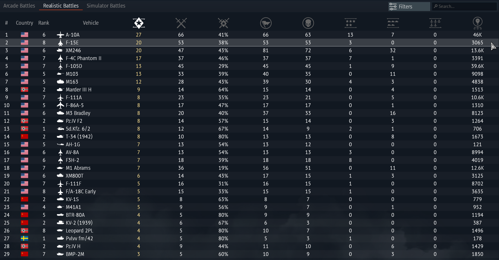Screen dimensions: 499x260
Task: Select the BMP-2M vehicle name
Action: click(75, 254)
